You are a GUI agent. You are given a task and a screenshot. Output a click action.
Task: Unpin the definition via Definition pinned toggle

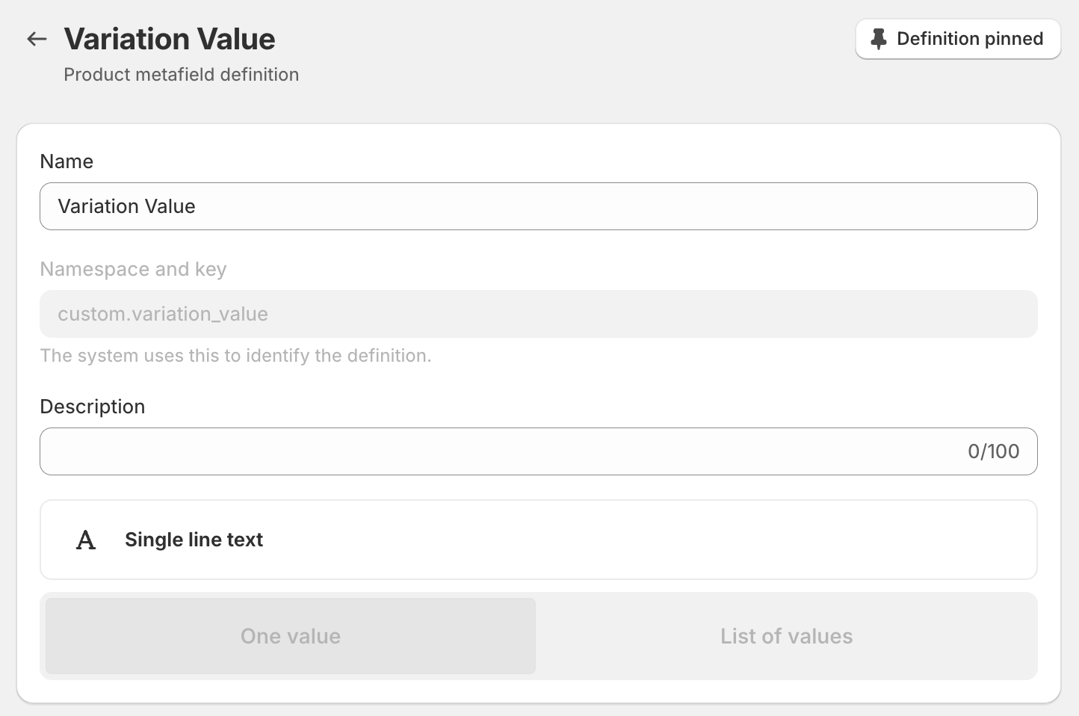click(x=957, y=38)
